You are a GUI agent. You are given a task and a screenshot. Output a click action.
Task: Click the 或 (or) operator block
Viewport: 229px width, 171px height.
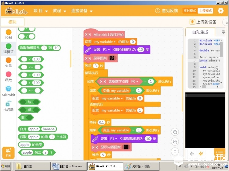pyautogui.click(x=29, y=110)
